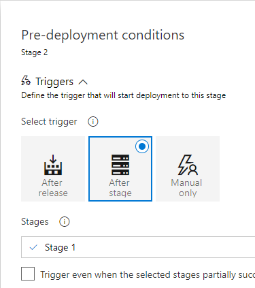255x288 pixels.
Task: Click the Stage 2 subtitle text
Action: (35, 52)
